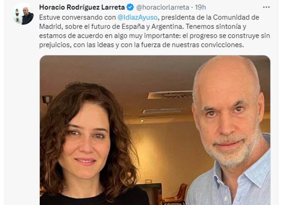The image size is (284, 205).
Task: Click the word 'prejuicios' in the tweet text
Action: coord(55,45)
